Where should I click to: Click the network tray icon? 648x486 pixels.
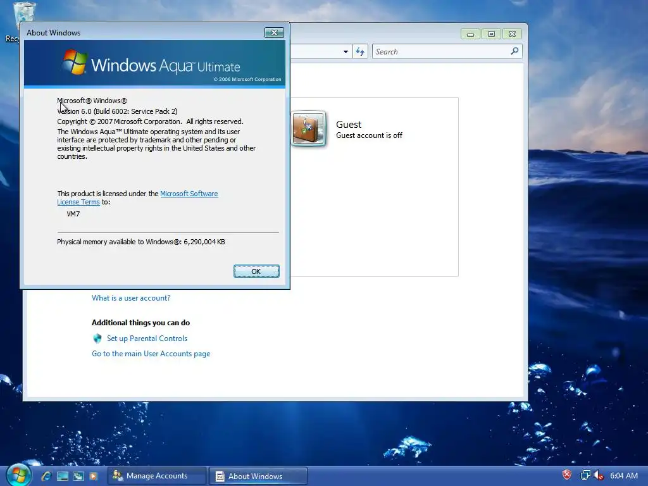(x=585, y=475)
